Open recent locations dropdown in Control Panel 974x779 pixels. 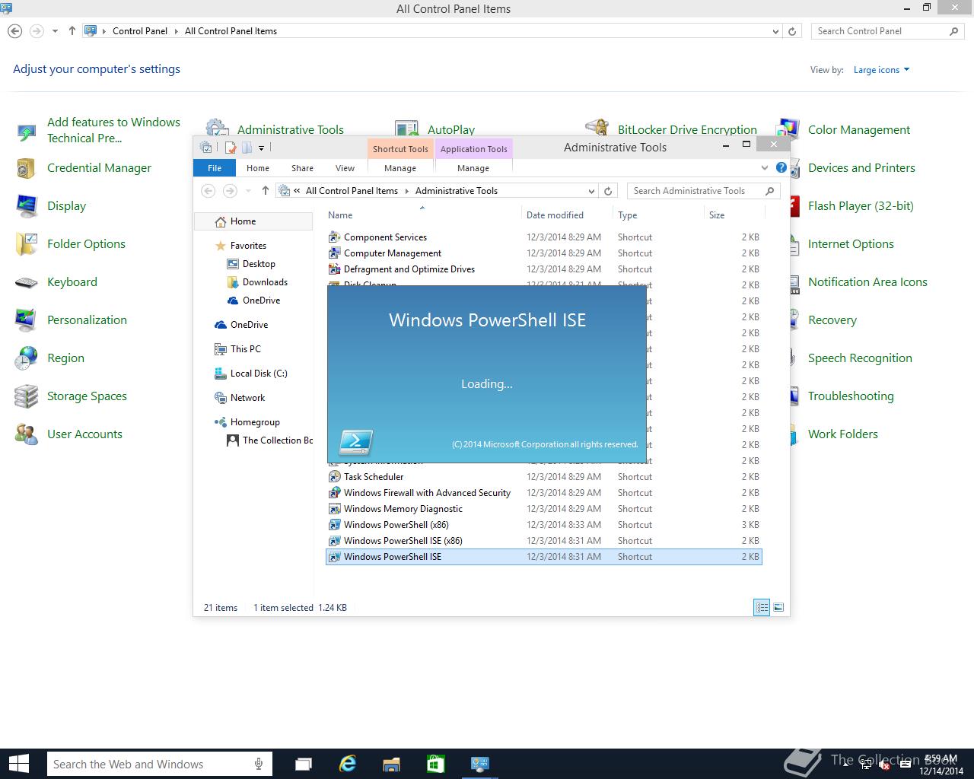coord(55,31)
